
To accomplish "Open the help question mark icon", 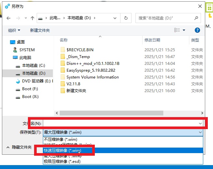I will pyautogui.click(x=197, y=30).
